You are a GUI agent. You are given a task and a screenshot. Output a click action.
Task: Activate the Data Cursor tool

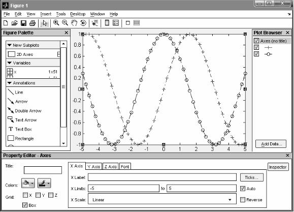pyautogui.click(x=95, y=23)
